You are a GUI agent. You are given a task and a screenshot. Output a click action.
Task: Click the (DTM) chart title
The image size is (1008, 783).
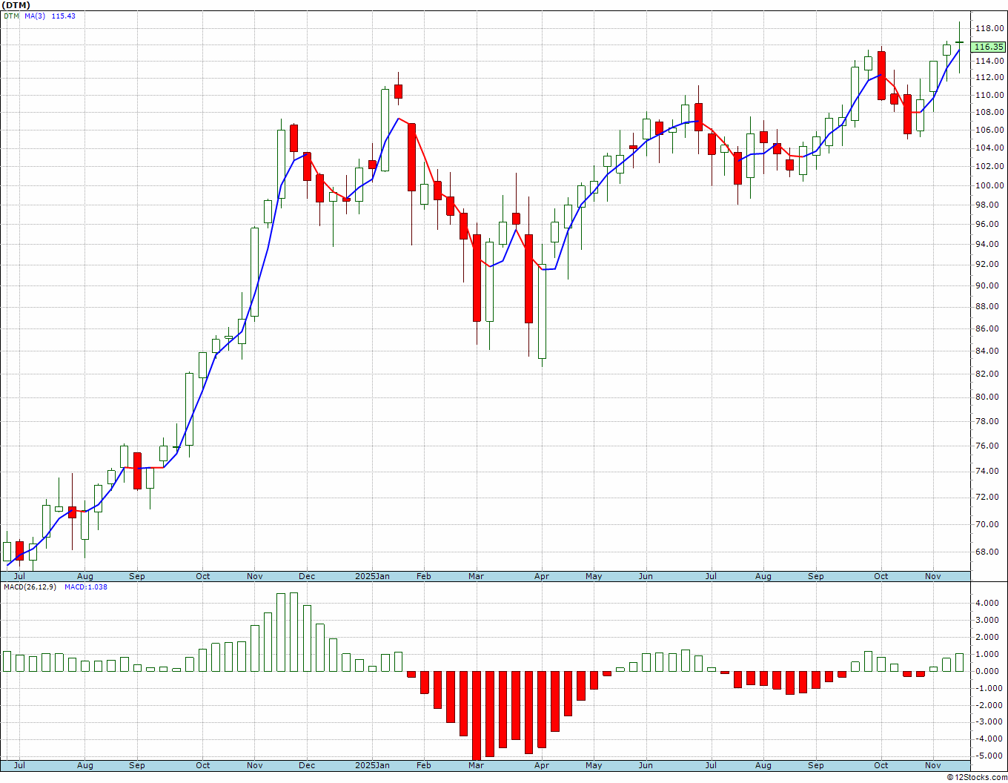[16, 5]
